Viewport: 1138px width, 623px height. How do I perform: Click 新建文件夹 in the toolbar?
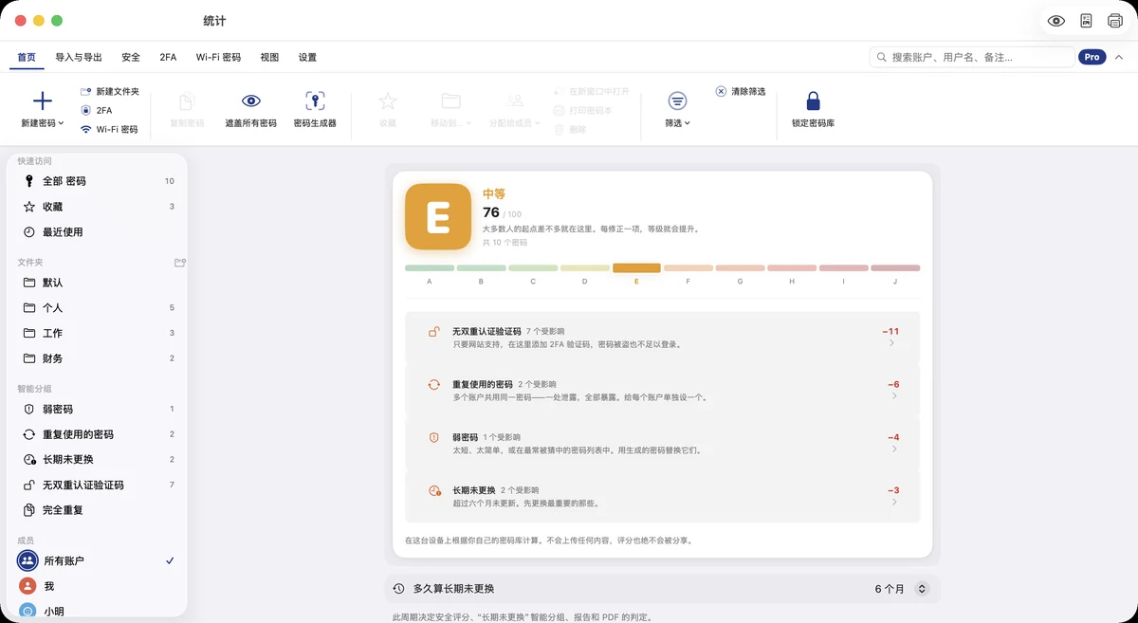point(110,91)
